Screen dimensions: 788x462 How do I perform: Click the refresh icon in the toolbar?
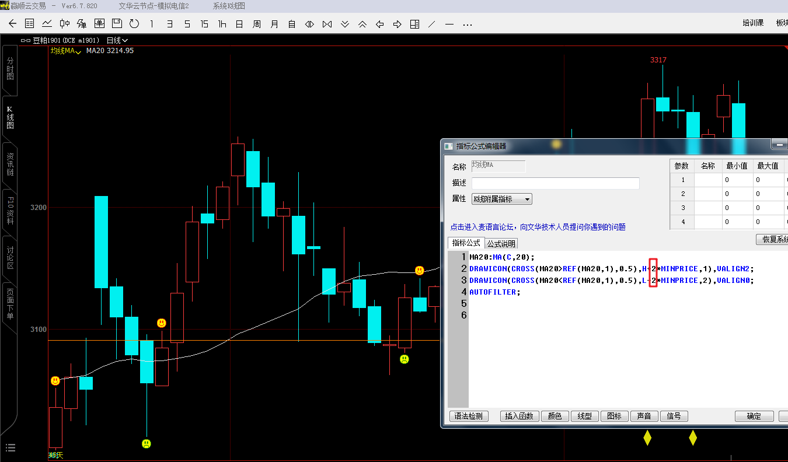tap(134, 24)
